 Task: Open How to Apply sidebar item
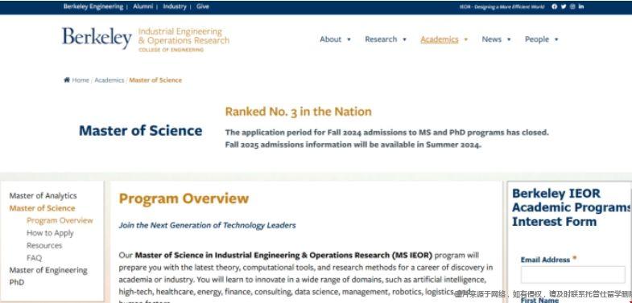50,233
